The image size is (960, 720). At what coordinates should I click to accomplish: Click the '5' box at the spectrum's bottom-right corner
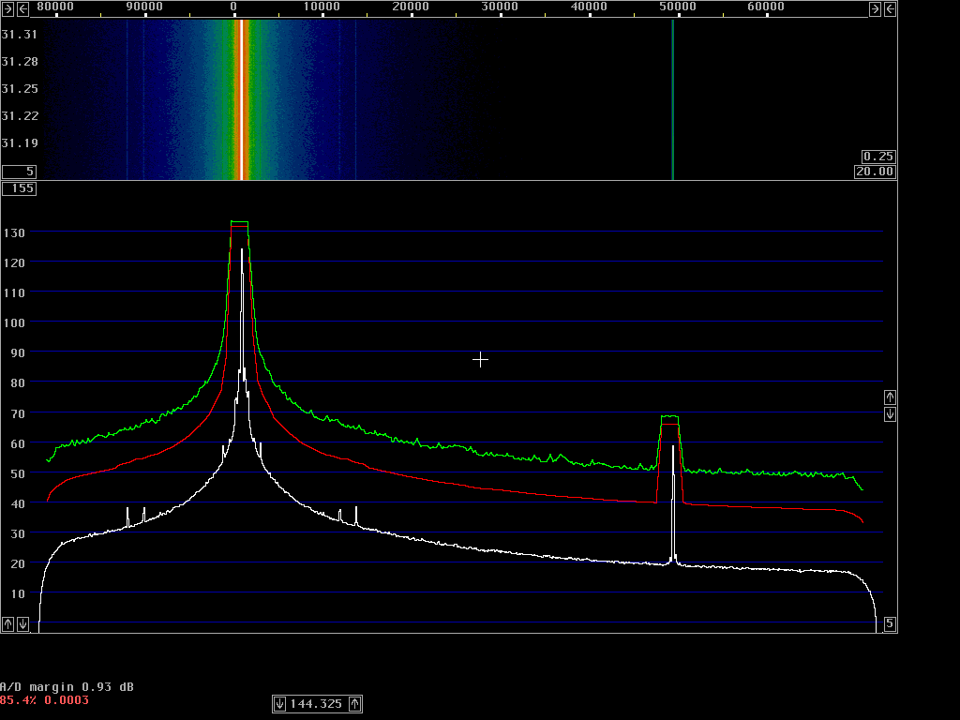pos(891,623)
